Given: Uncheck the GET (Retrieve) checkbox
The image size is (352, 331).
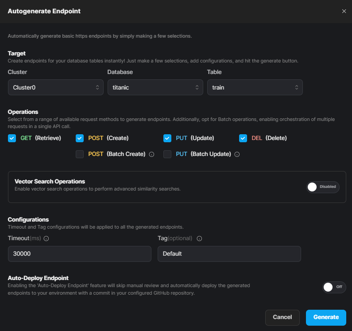Looking at the screenshot, I should [12, 138].
